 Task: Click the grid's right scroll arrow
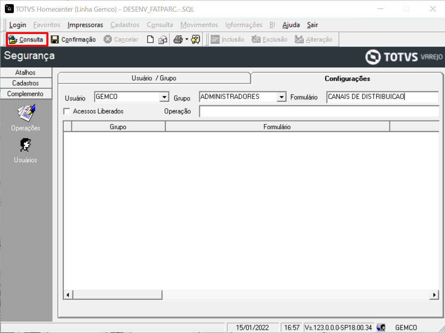(x=434, y=295)
